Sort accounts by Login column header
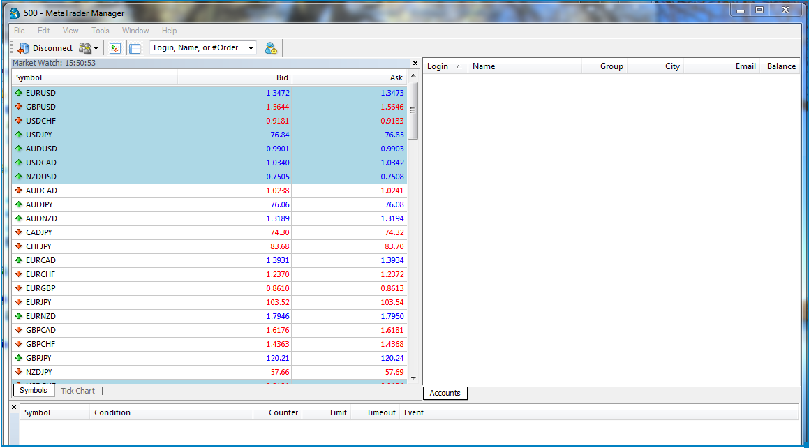 coord(438,66)
